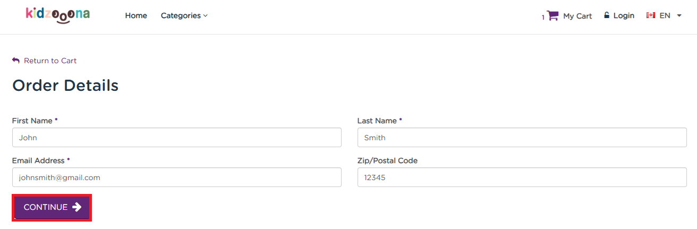Click the EN language label

(665, 15)
